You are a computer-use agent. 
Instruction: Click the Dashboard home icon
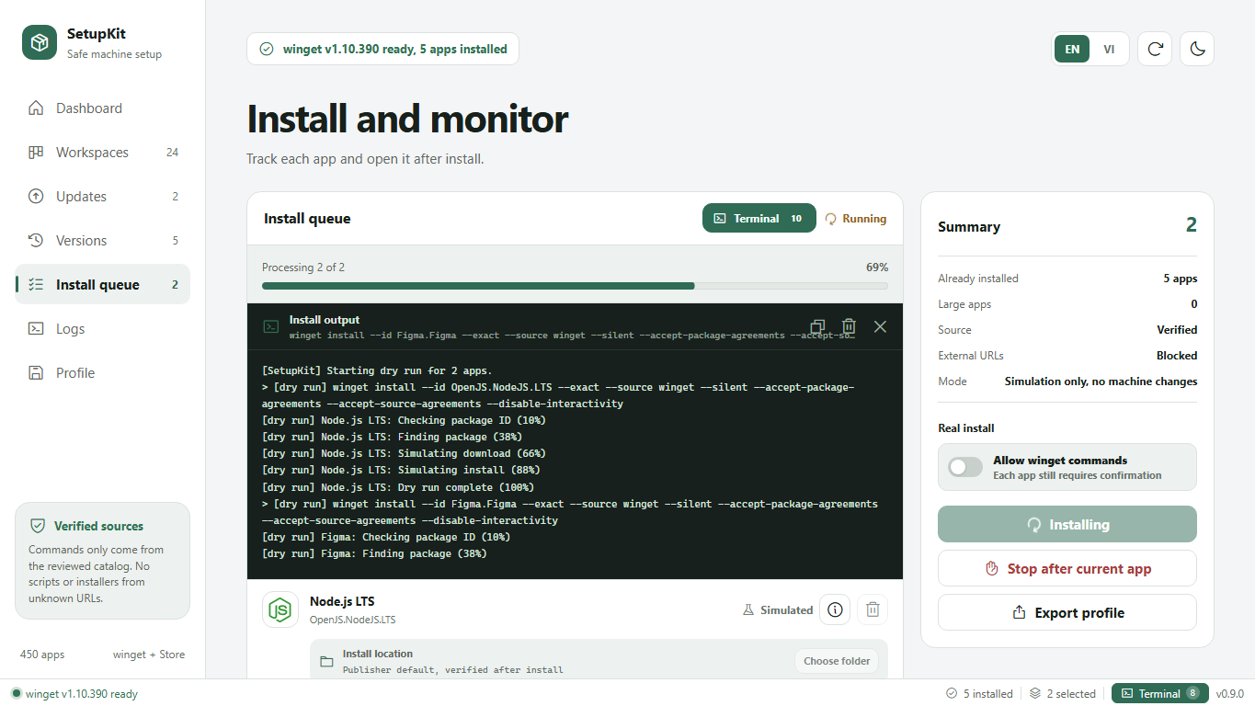click(x=36, y=108)
